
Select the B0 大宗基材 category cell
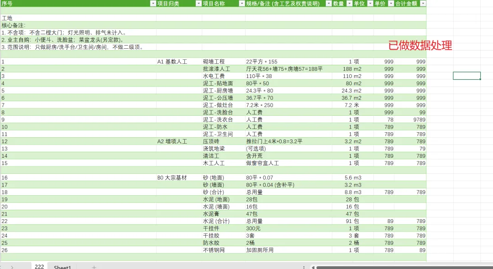179,178
